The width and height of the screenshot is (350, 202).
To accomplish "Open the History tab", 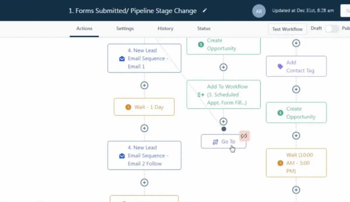I will click(165, 29).
